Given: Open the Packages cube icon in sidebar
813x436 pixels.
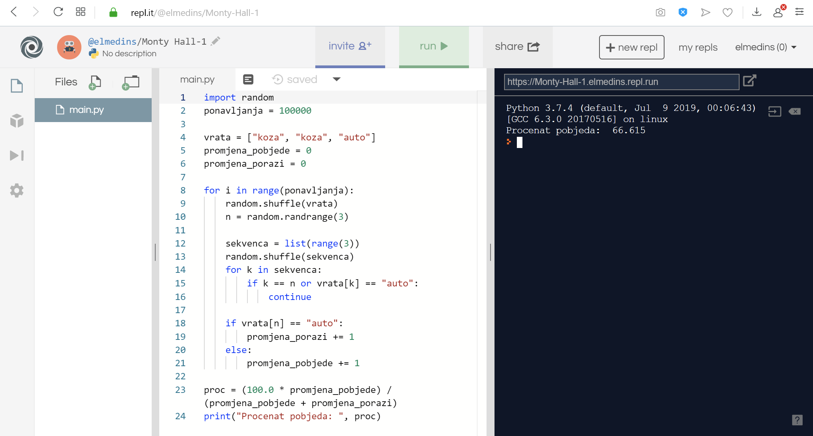Looking at the screenshot, I should click(17, 120).
